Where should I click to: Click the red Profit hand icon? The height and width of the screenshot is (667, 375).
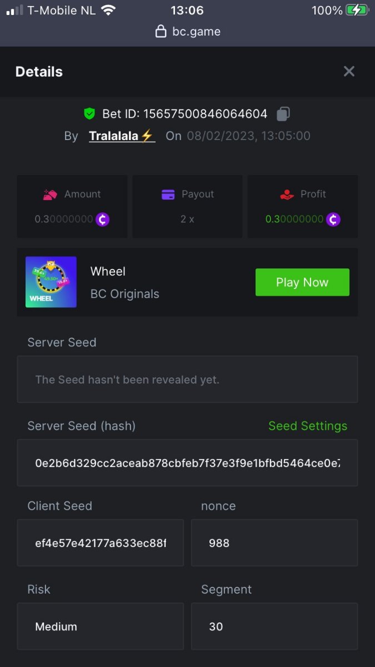click(287, 195)
